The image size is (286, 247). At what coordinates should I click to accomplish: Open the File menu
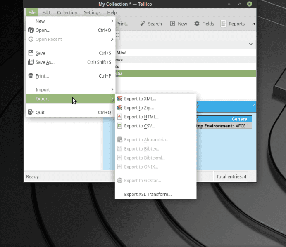click(32, 12)
